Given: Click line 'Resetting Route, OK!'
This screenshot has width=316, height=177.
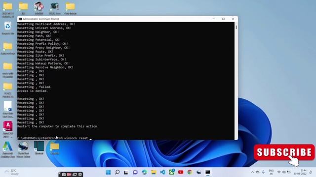Looking at the screenshot, I should 35,52.
